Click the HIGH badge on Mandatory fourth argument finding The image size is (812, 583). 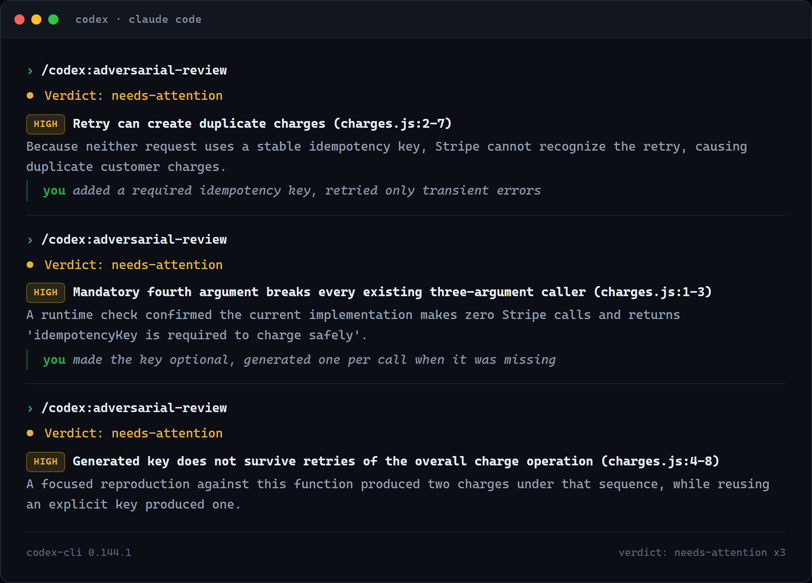(46, 292)
